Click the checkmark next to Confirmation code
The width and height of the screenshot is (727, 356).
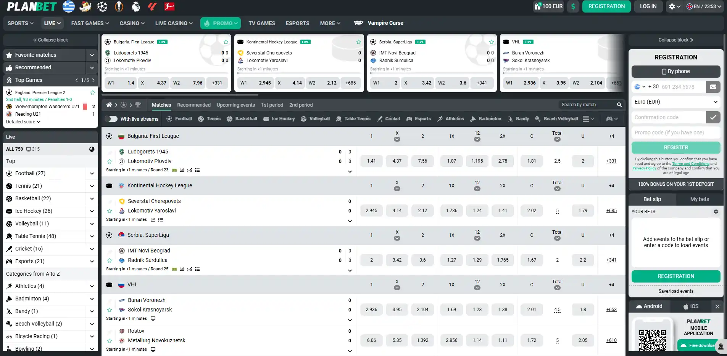713,117
